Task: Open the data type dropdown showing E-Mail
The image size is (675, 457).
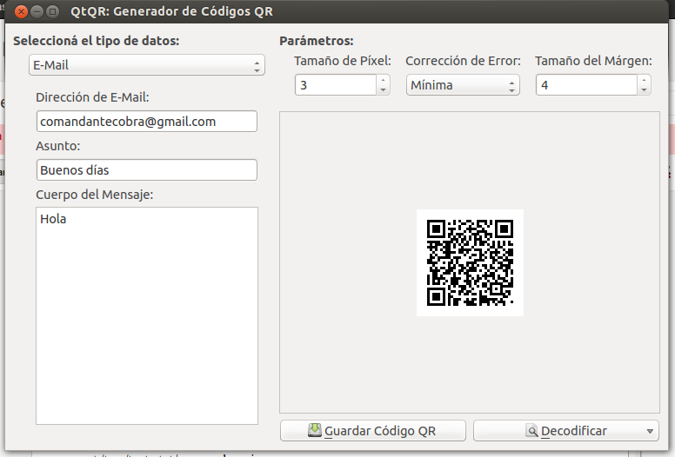Action: tap(146, 65)
